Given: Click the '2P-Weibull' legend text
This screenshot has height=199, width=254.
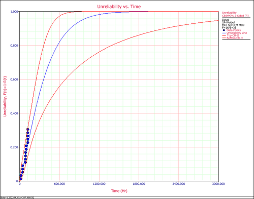Looking at the screenshot, I should pos(229,22).
